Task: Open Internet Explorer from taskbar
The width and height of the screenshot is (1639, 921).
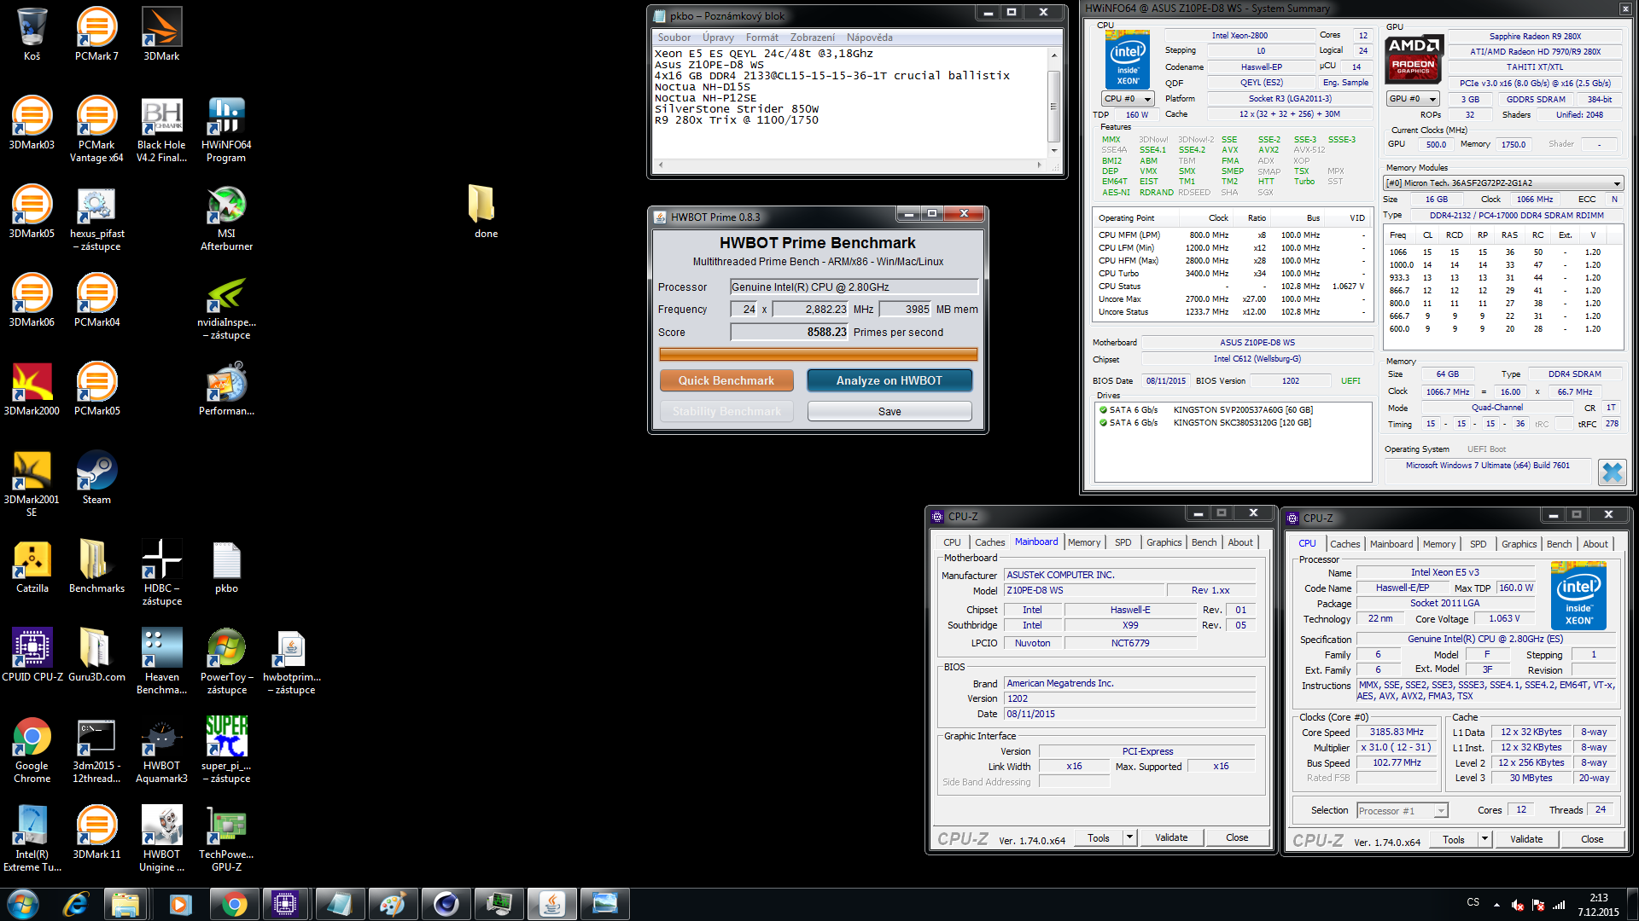Action: coord(76,904)
